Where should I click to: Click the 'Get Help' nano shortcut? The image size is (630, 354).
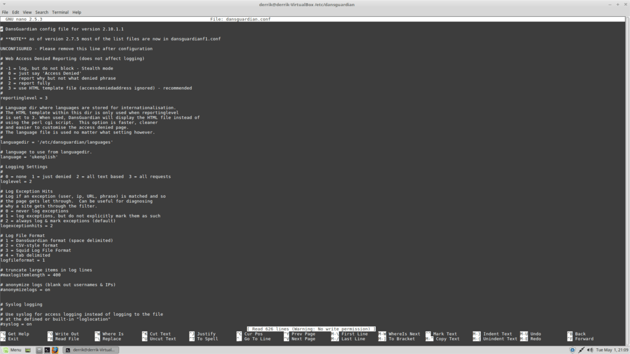click(x=19, y=334)
